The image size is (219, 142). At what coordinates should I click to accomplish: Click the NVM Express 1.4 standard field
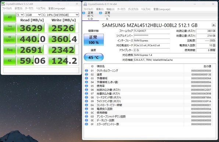click(175, 55)
